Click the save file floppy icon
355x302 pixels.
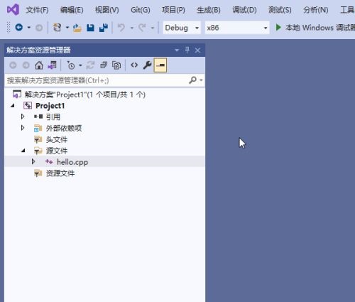(x=90, y=28)
